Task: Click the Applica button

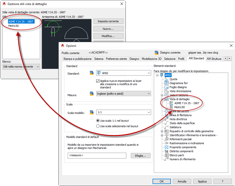Action: click(202, 181)
